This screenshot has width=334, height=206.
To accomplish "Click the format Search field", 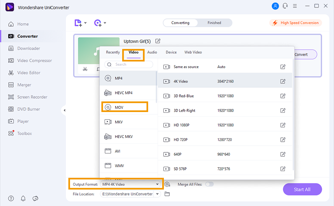I will click(128, 64).
